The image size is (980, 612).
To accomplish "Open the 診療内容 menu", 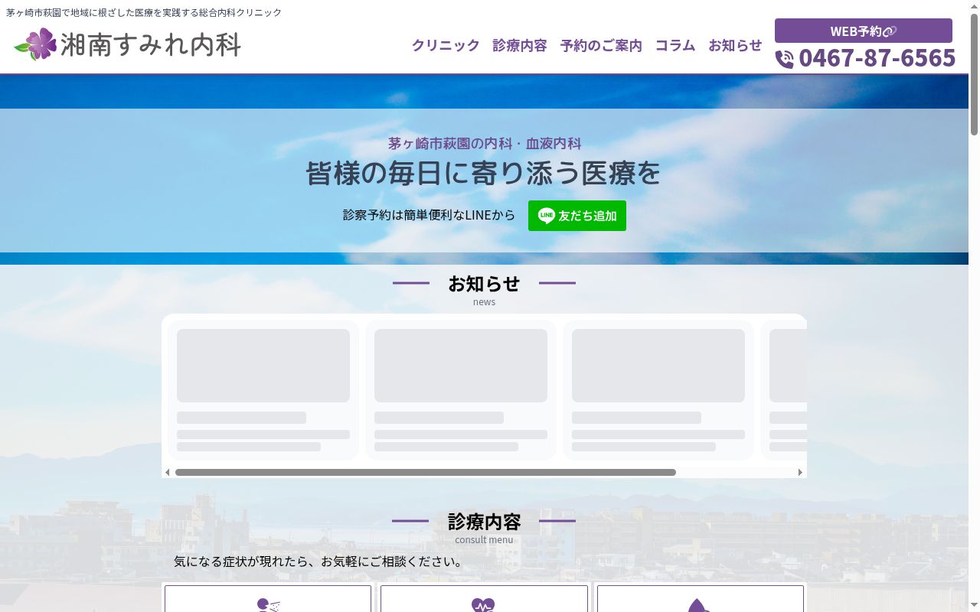I will (520, 45).
